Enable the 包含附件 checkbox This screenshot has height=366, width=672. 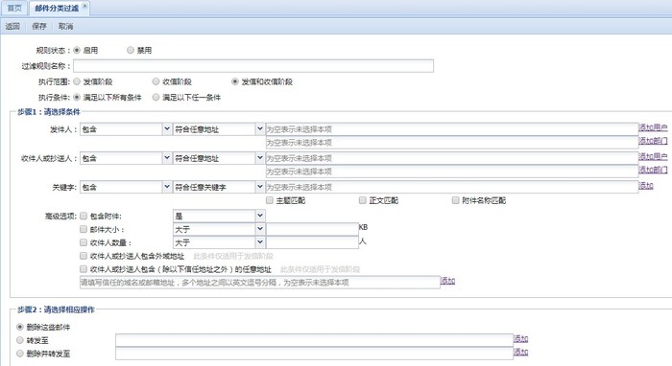point(84,216)
